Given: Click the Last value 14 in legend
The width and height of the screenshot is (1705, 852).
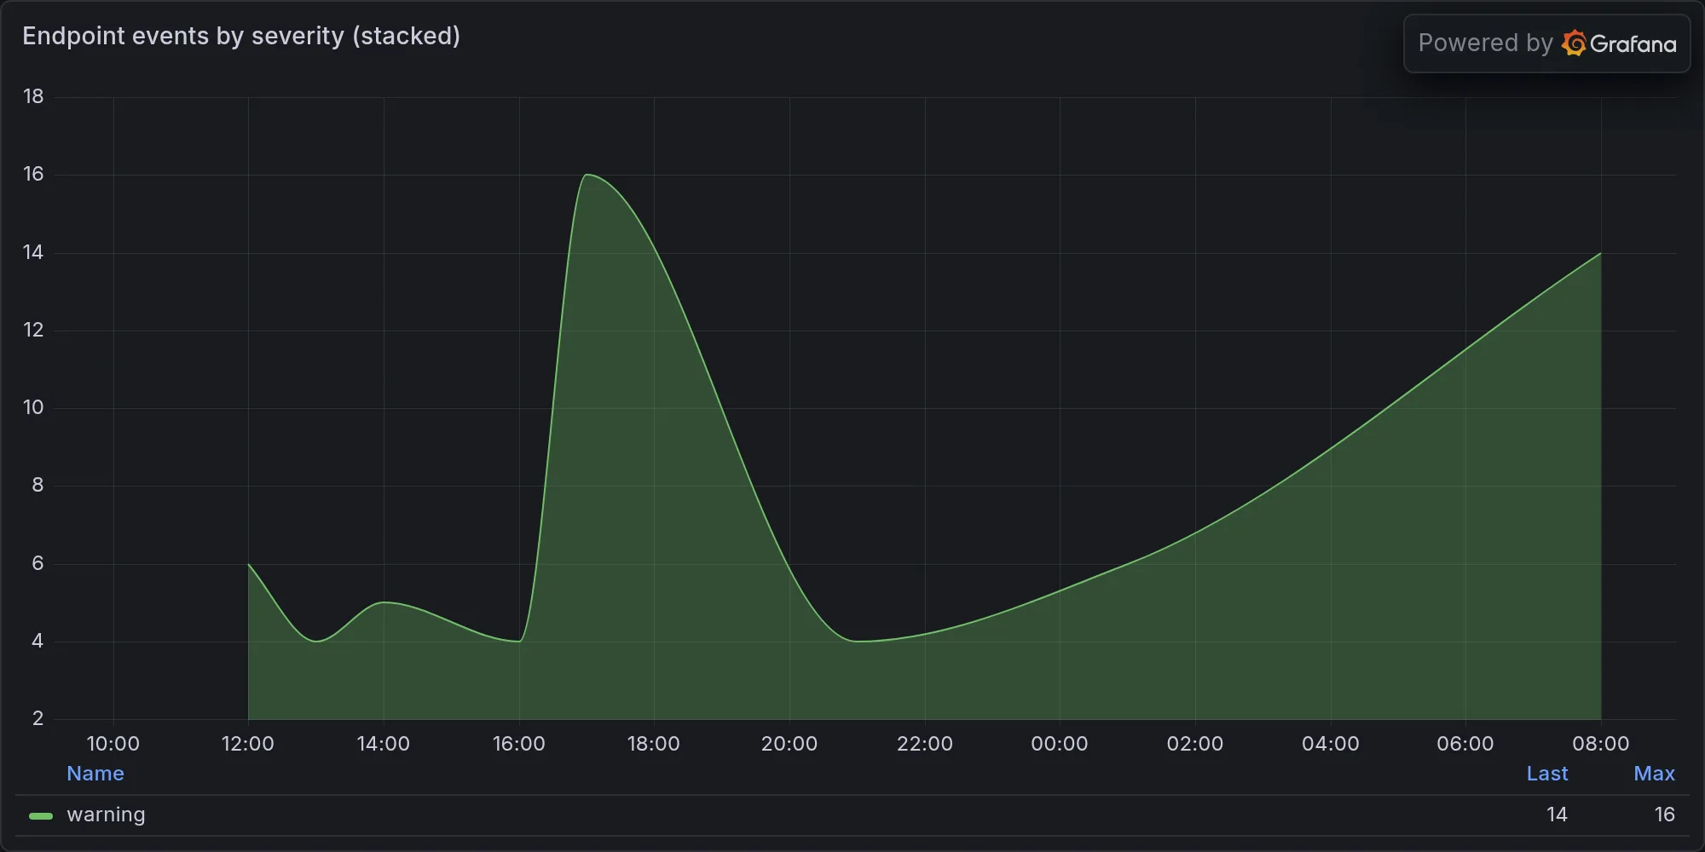Looking at the screenshot, I should tap(1557, 815).
